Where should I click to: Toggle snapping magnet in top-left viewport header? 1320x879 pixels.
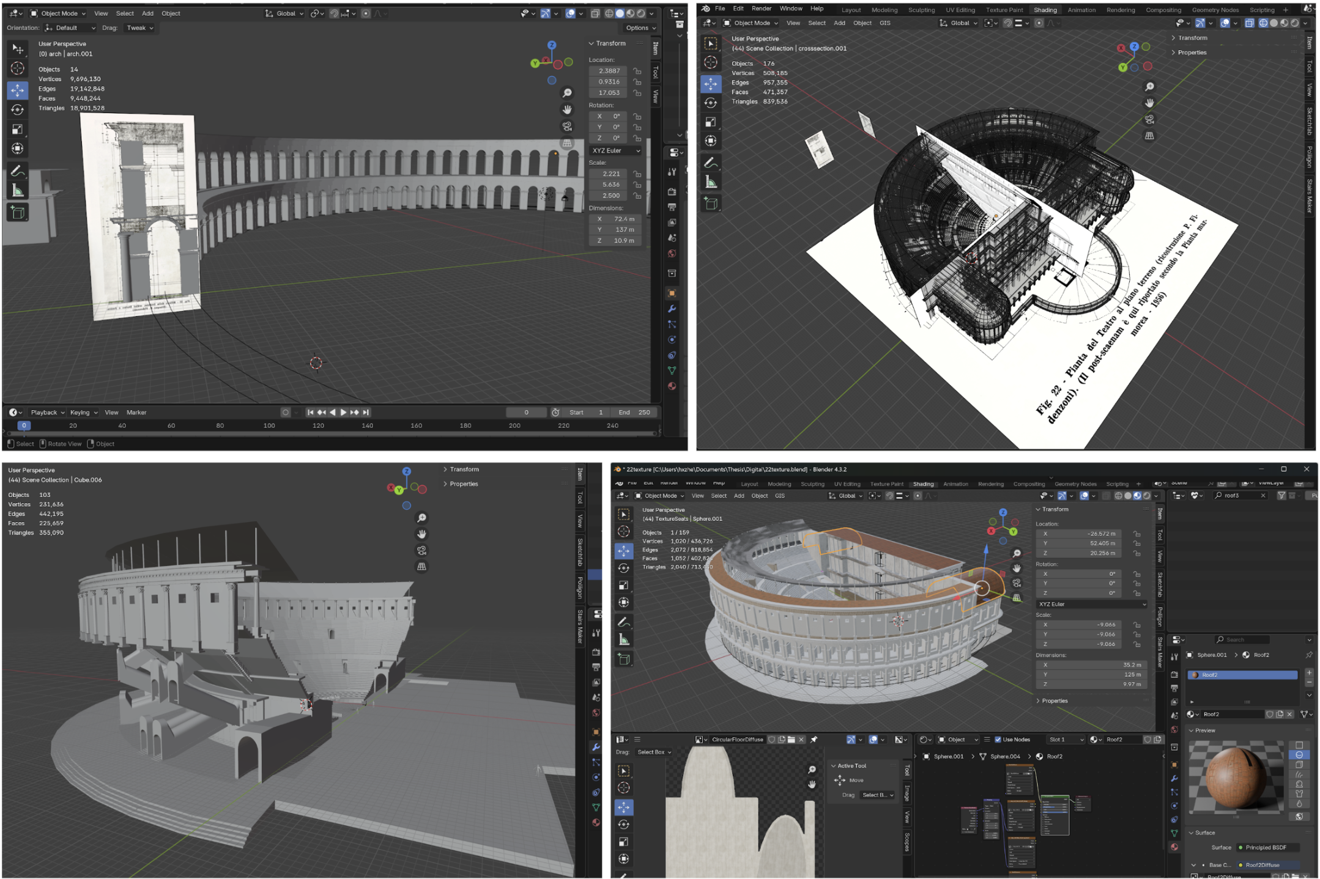pos(335,13)
